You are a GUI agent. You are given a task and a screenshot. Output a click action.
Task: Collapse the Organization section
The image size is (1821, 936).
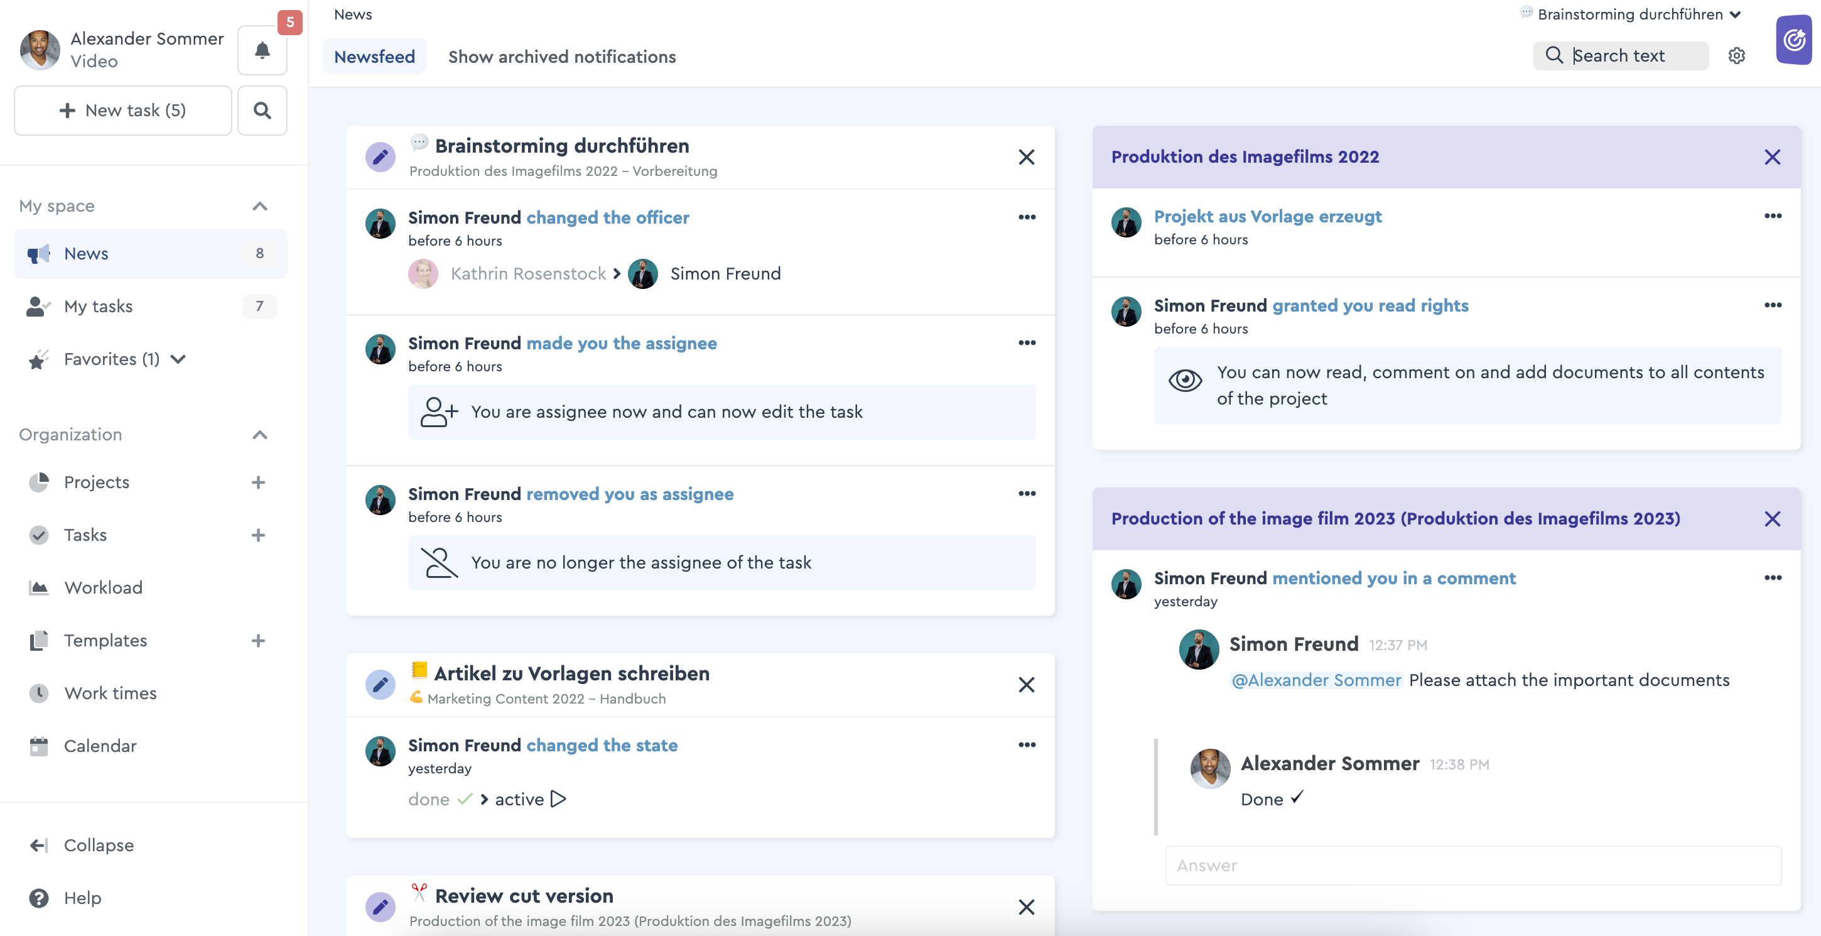coord(260,435)
